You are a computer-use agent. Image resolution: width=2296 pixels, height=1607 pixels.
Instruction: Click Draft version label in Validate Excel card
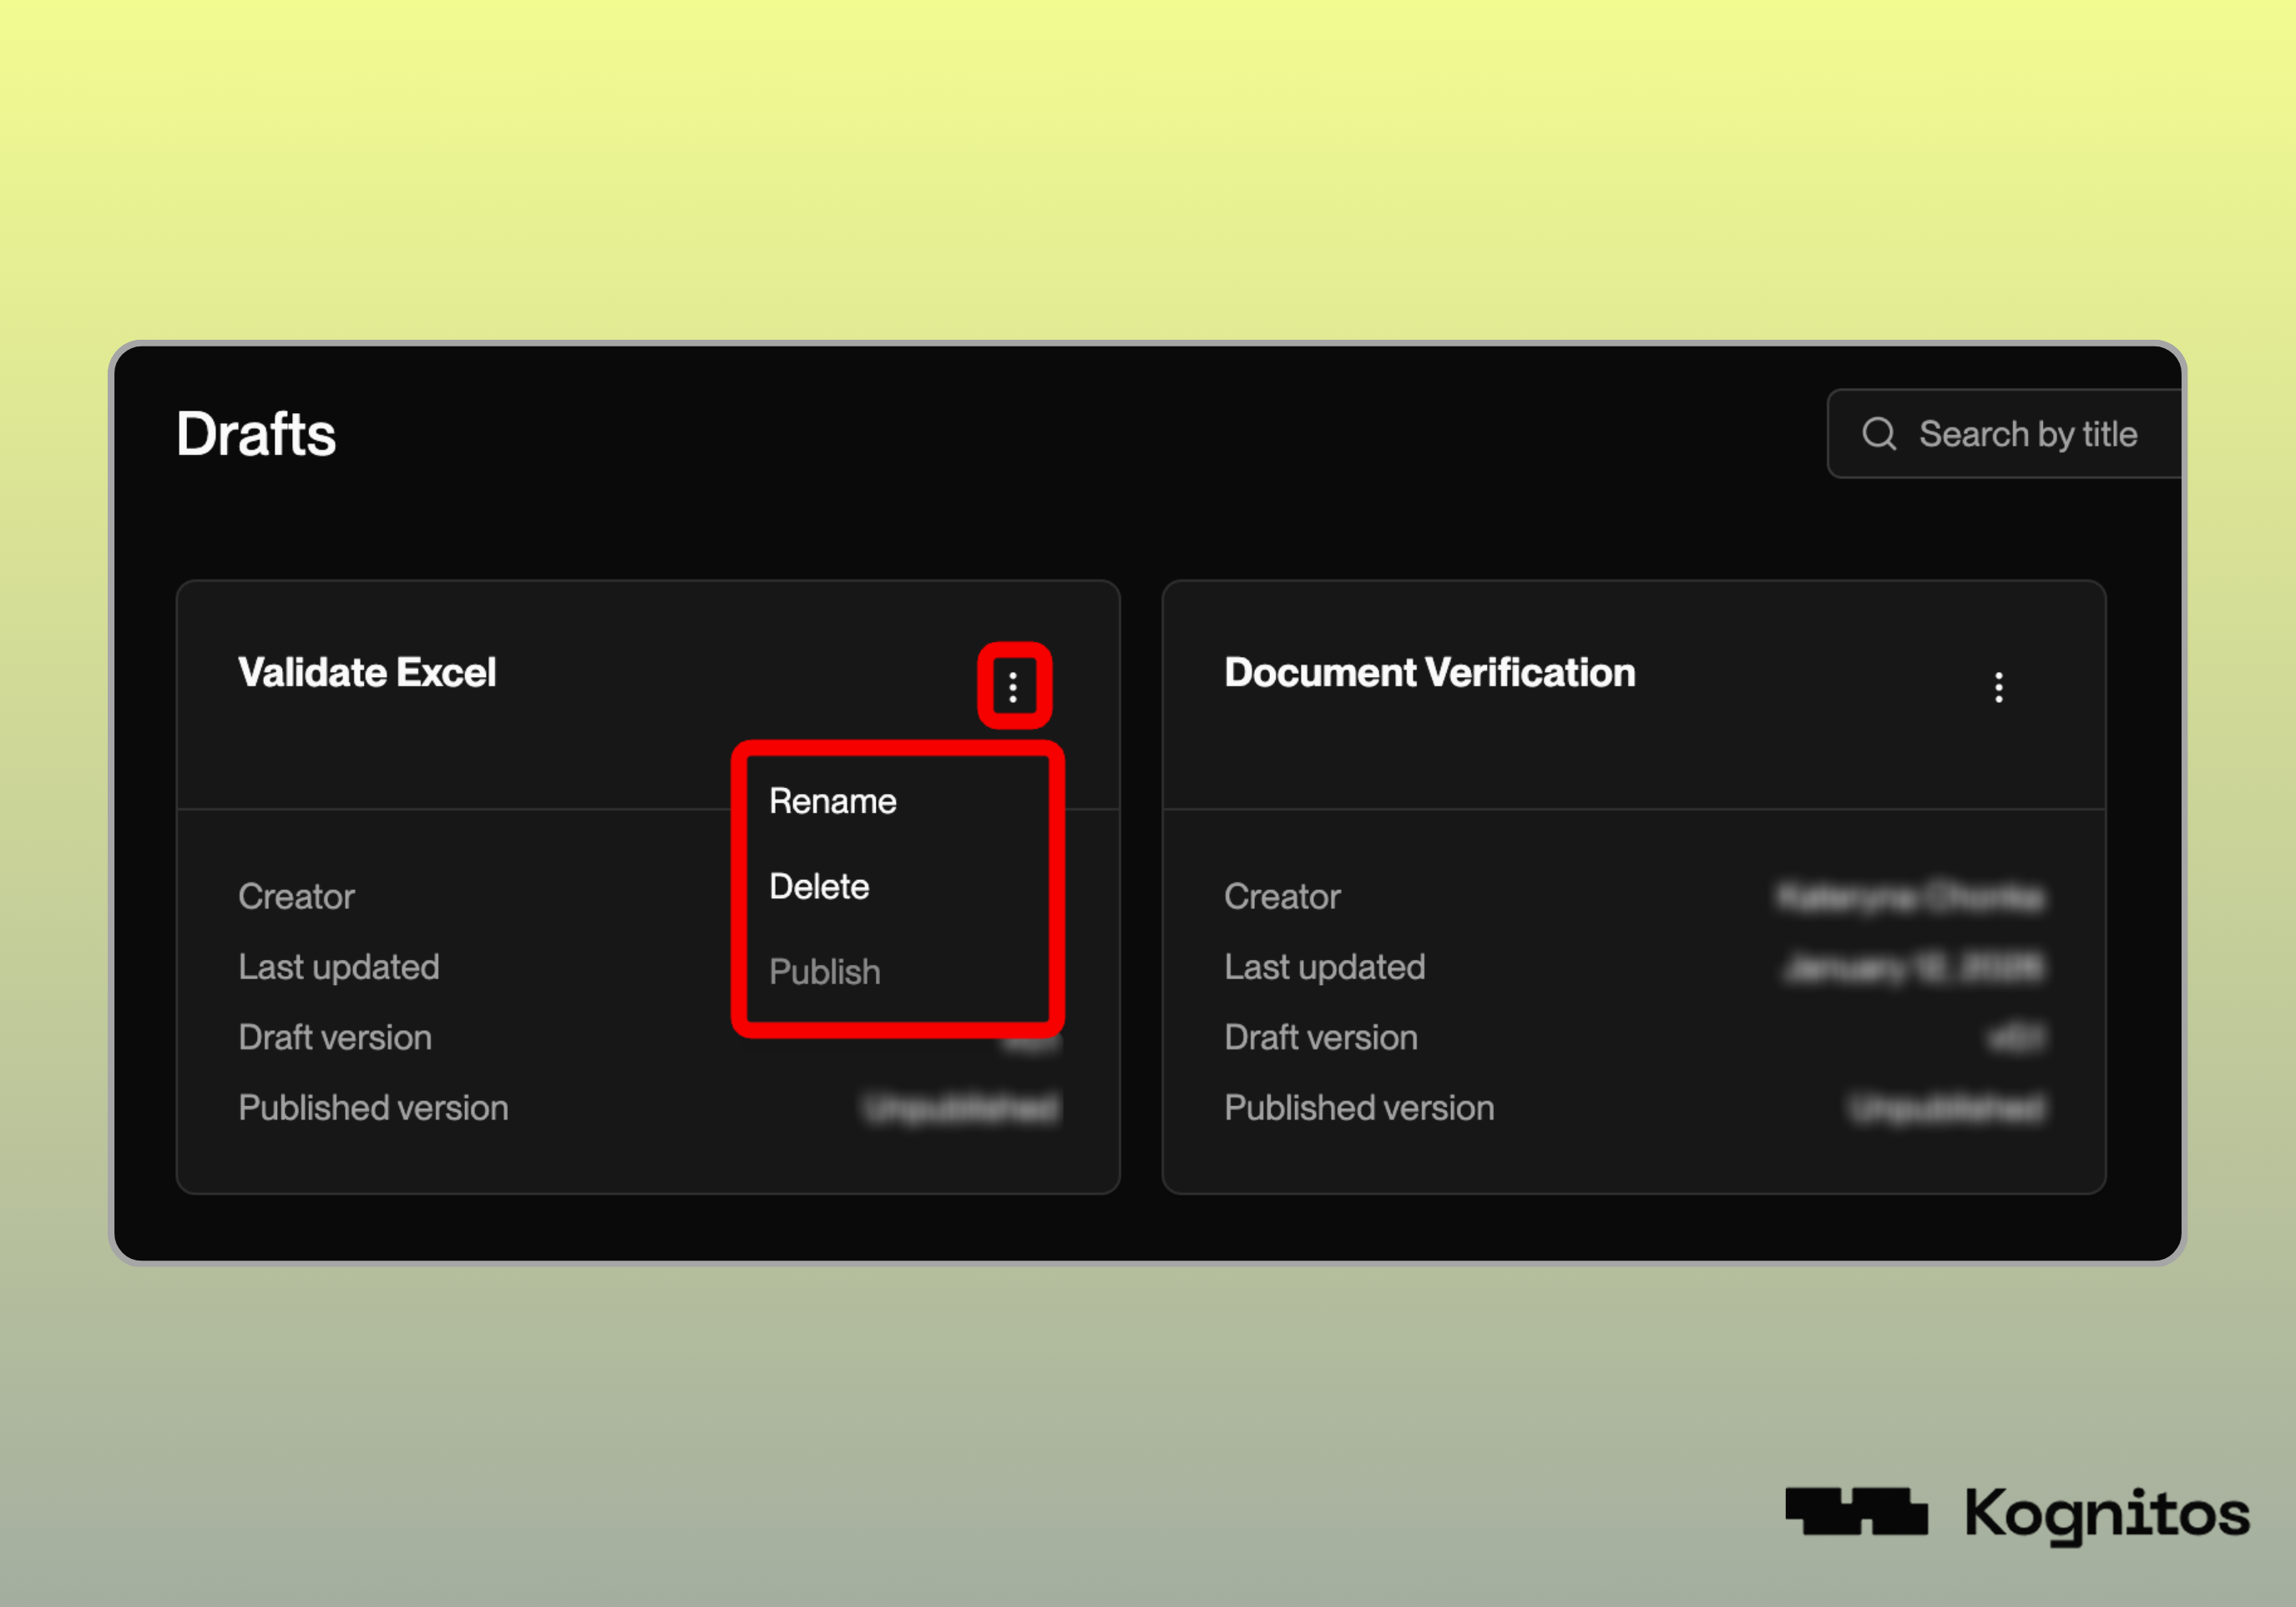(x=335, y=1037)
